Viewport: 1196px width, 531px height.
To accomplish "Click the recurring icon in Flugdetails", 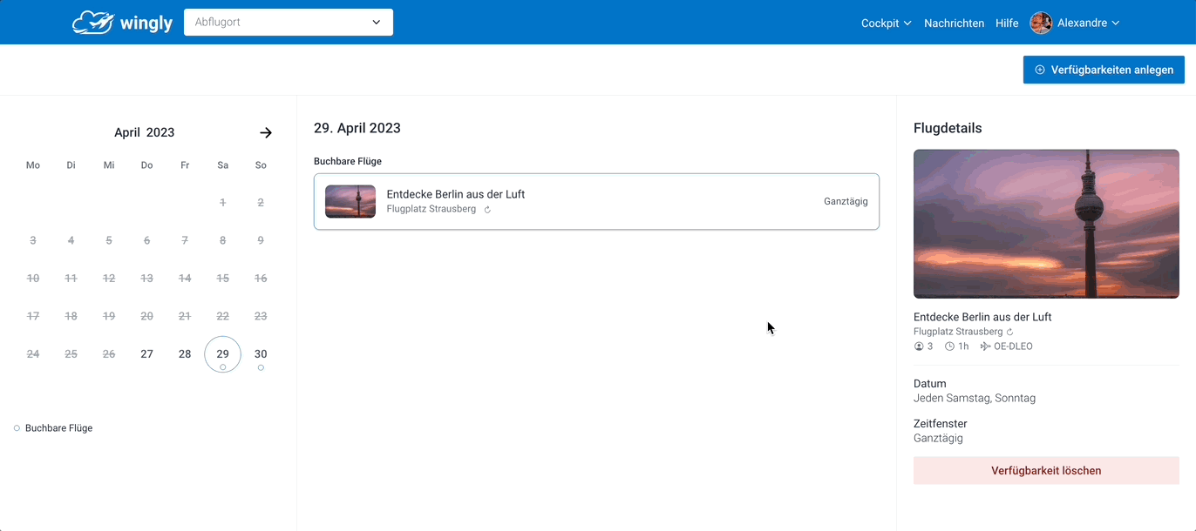I will pos(1010,332).
